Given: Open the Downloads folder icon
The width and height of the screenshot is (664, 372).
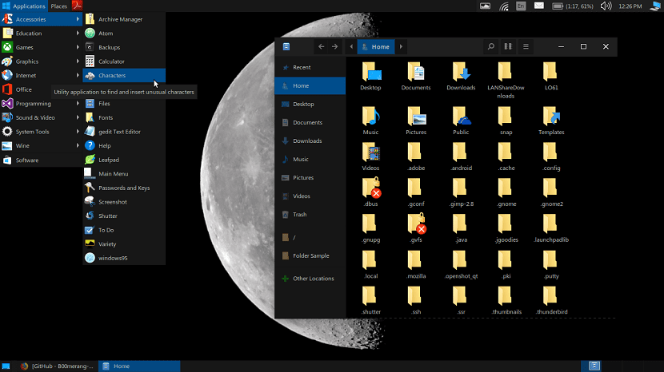Looking at the screenshot, I should pos(461,74).
